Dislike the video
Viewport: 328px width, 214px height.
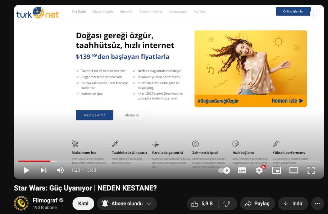tap(227, 204)
